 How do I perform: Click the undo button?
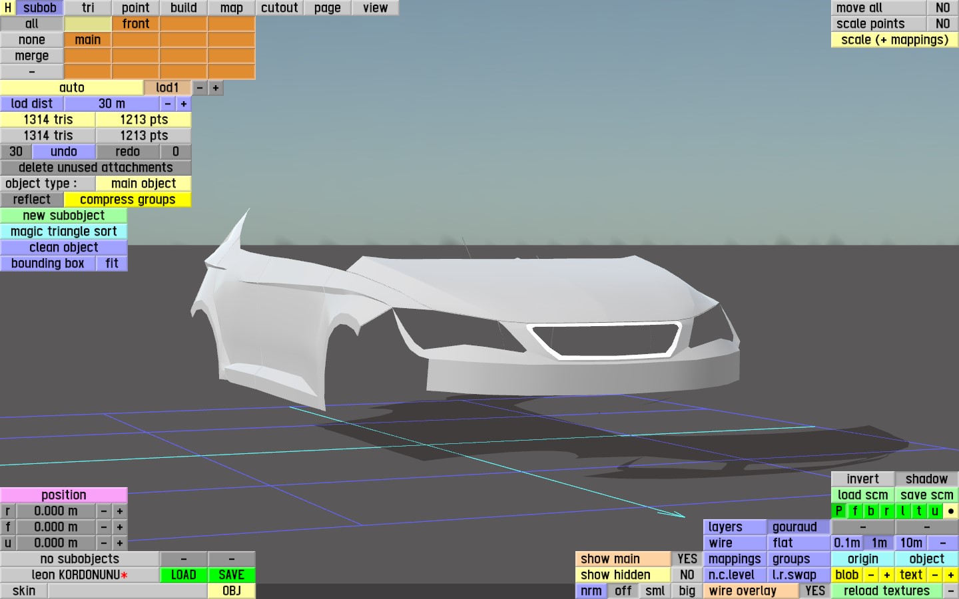point(64,152)
